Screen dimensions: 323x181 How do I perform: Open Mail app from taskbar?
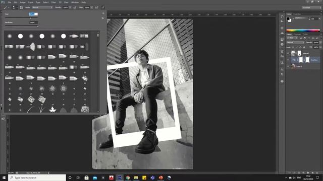tap(95, 177)
